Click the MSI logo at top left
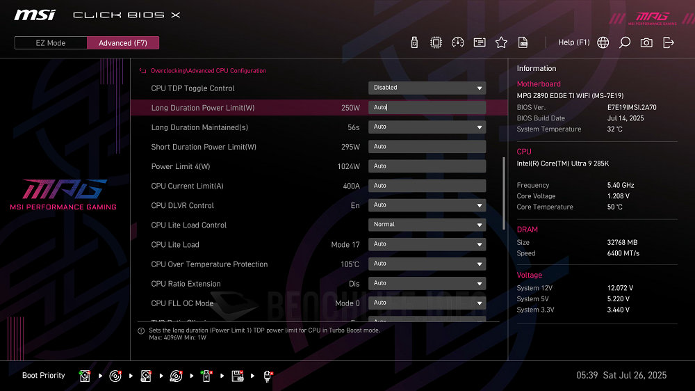This screenshot has width=695, height=391. [x=35, y=15]
